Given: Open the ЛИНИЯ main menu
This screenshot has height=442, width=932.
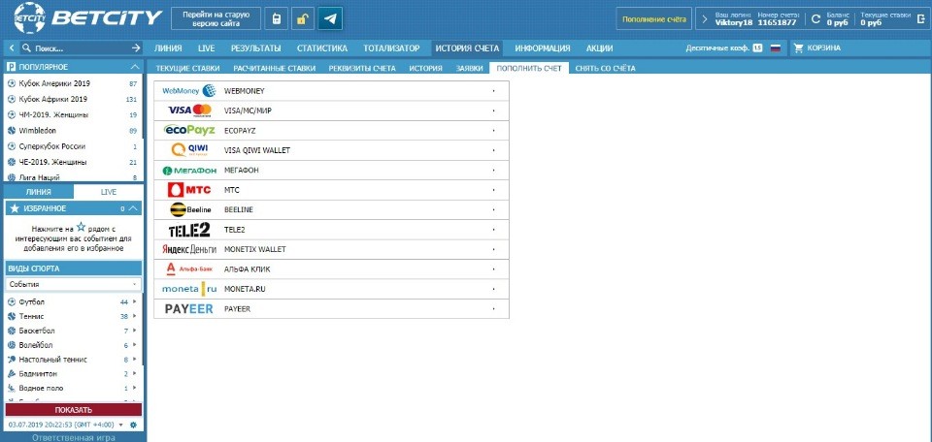Looking at the screenshot, I should coord(168,48).
